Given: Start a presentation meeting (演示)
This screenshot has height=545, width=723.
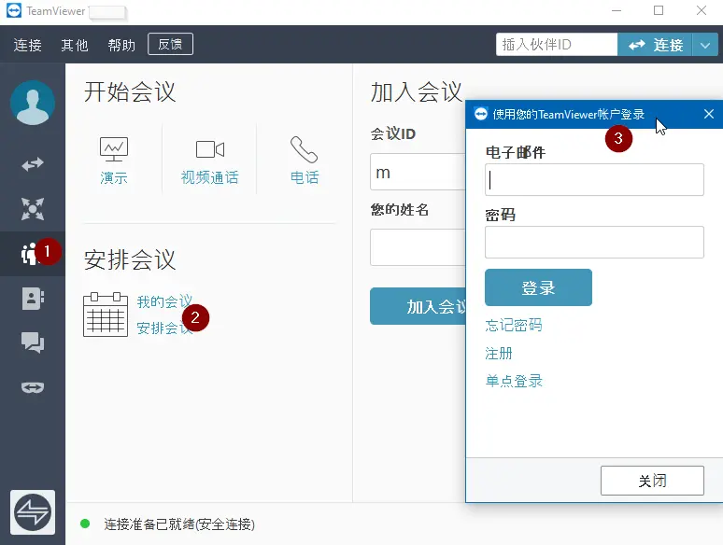Looking at the screenshot, I should (113, 161).
